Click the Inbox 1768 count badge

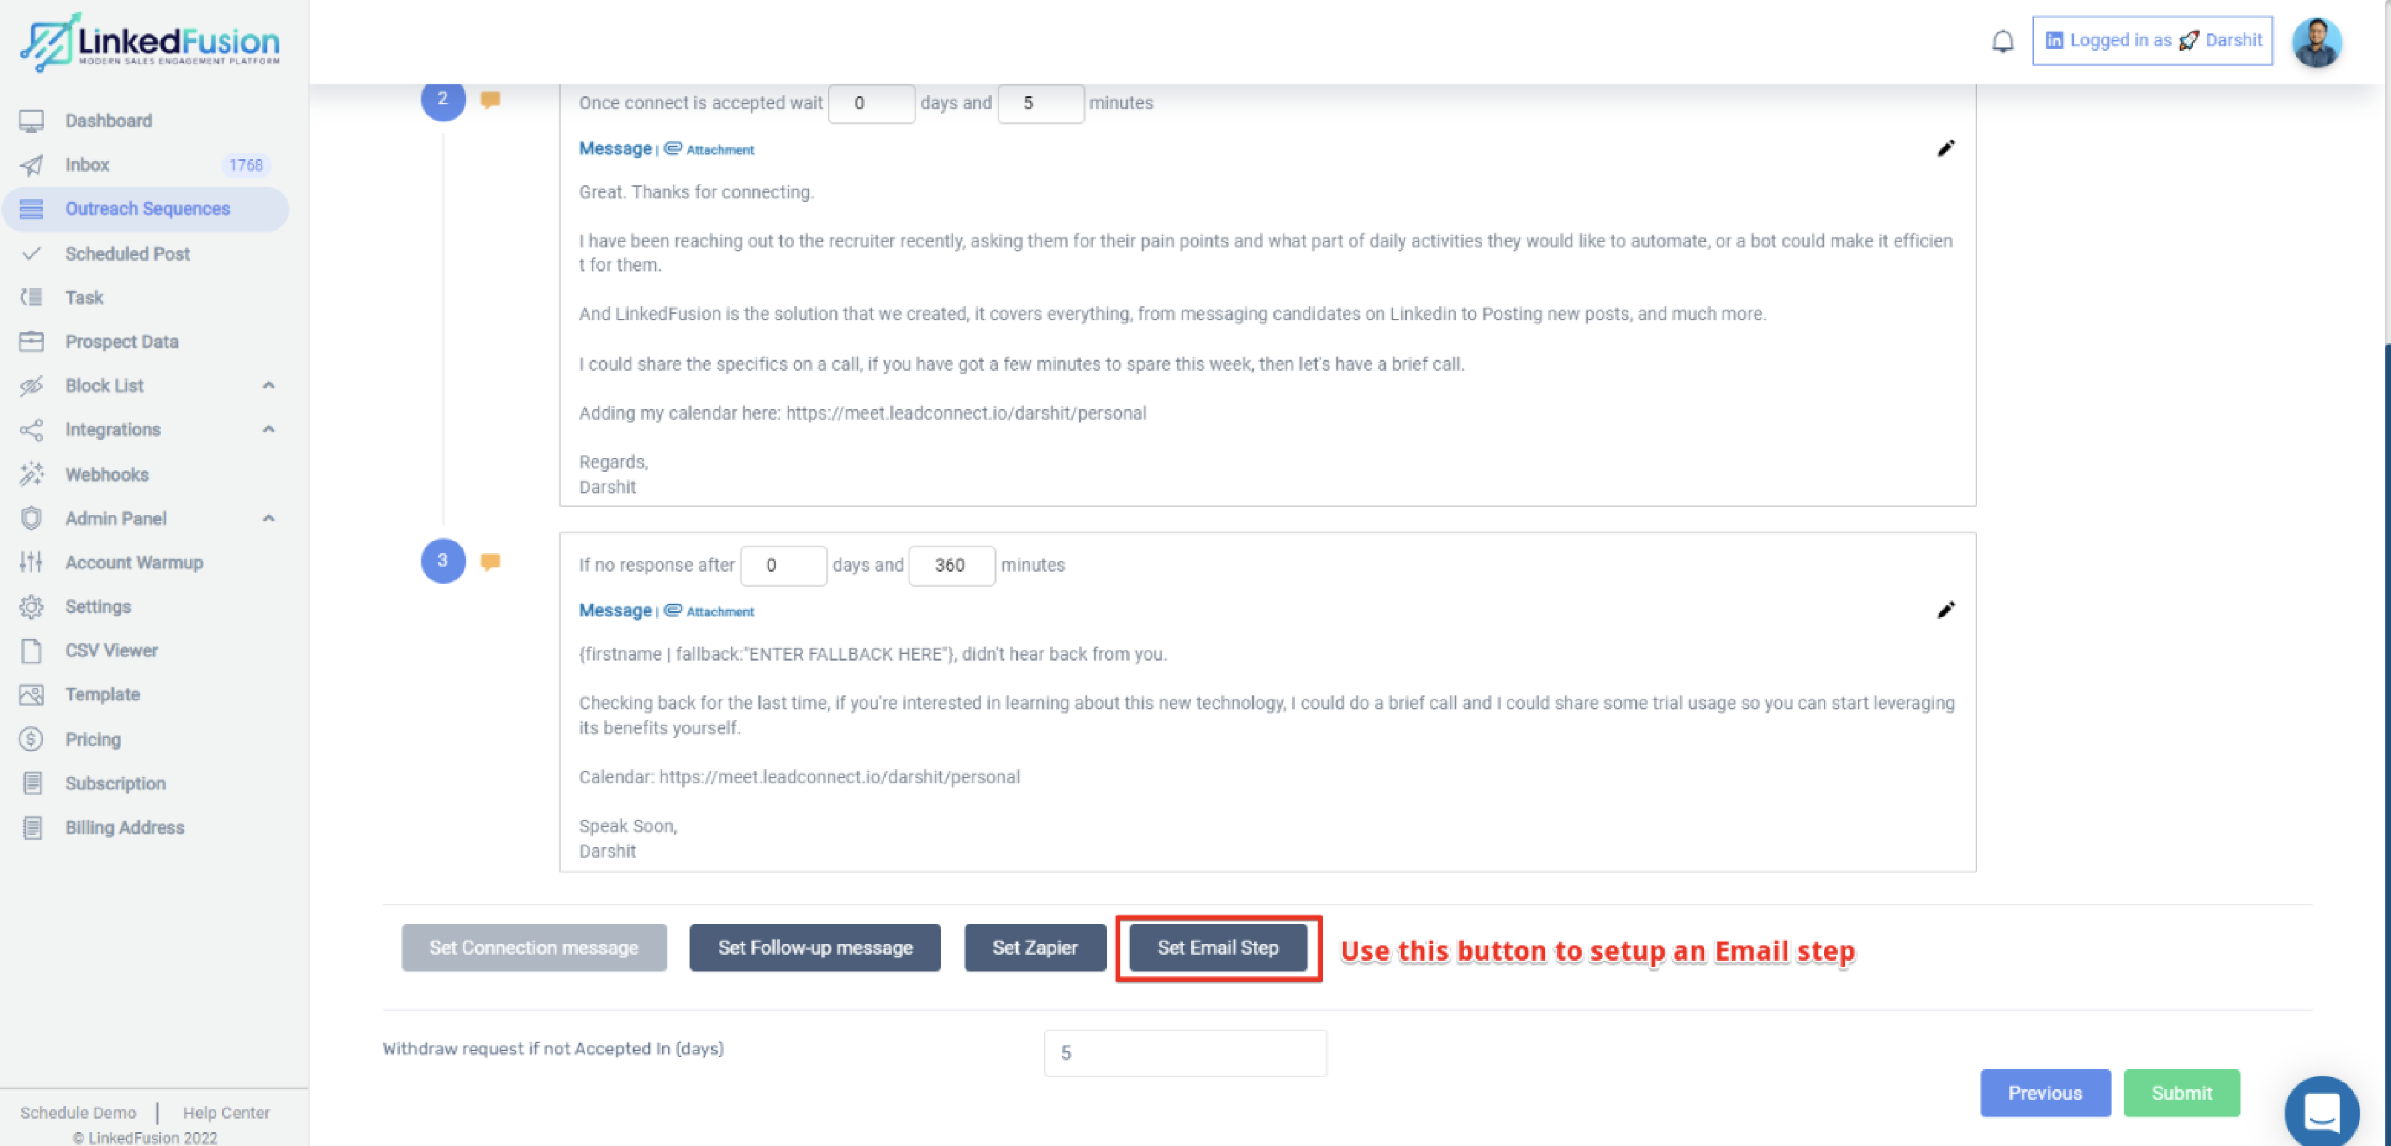point(246,165)
